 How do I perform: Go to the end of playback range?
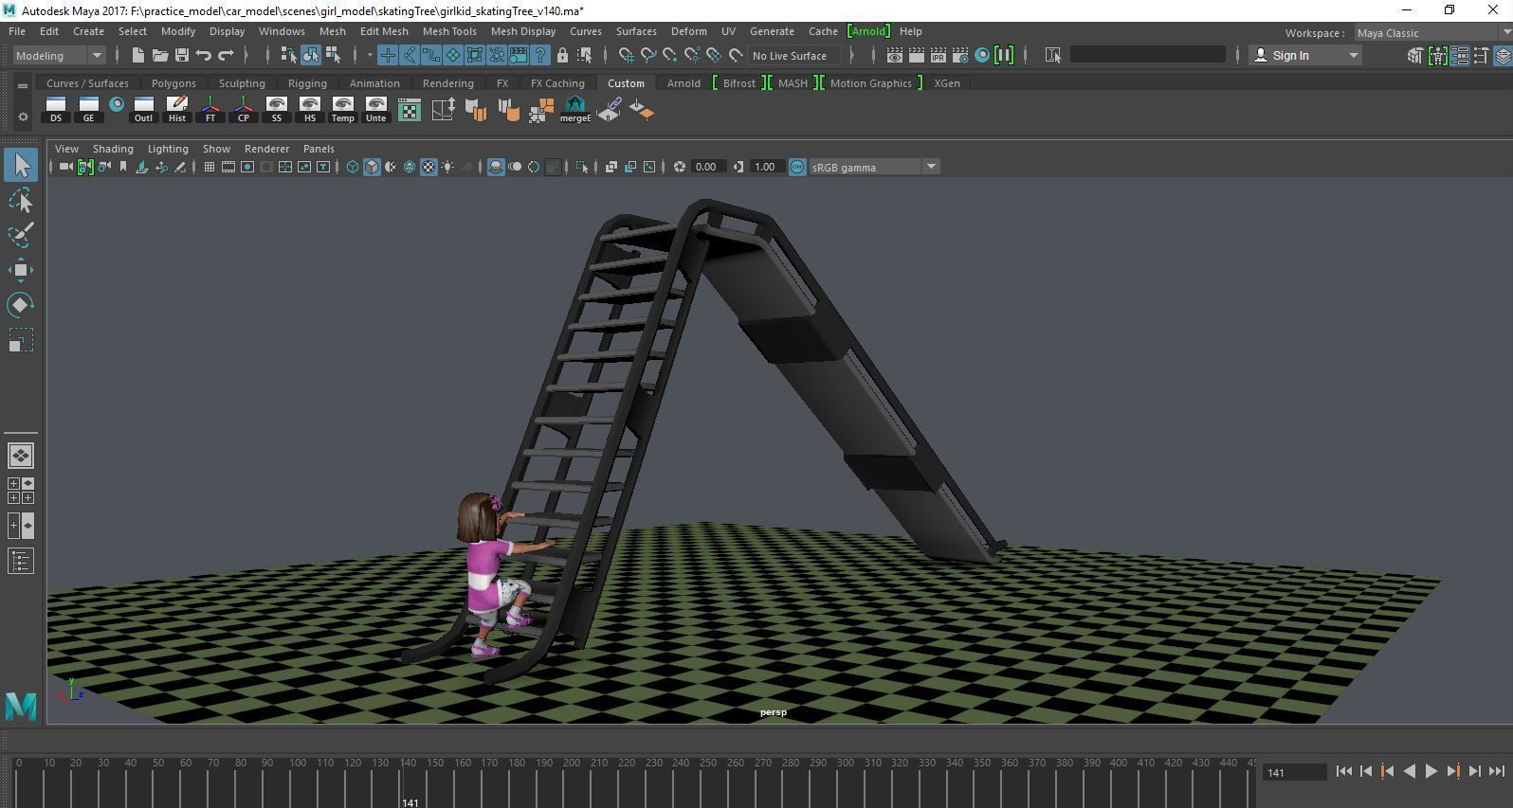[x=1497, y=771]
